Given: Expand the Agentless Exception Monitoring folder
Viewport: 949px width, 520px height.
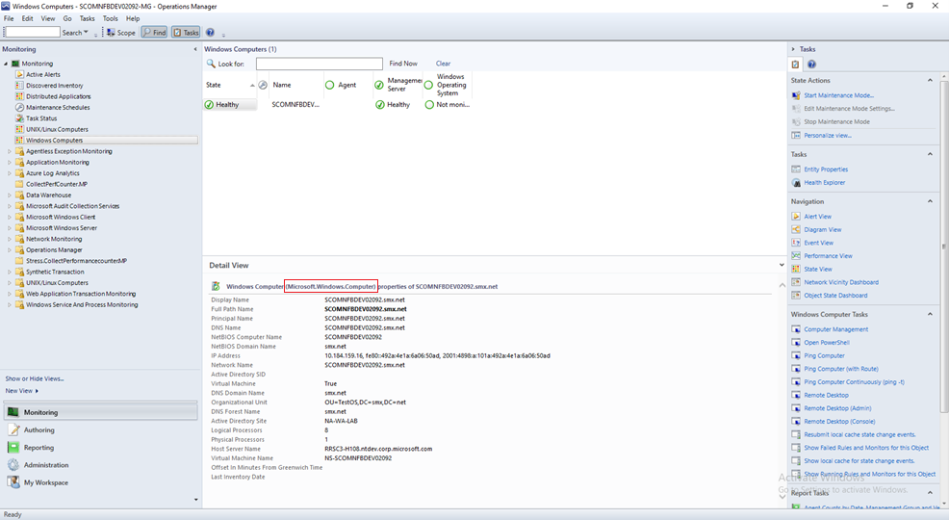Looking at the screenshot, I should pyautogui.click(x=9, y=151).
